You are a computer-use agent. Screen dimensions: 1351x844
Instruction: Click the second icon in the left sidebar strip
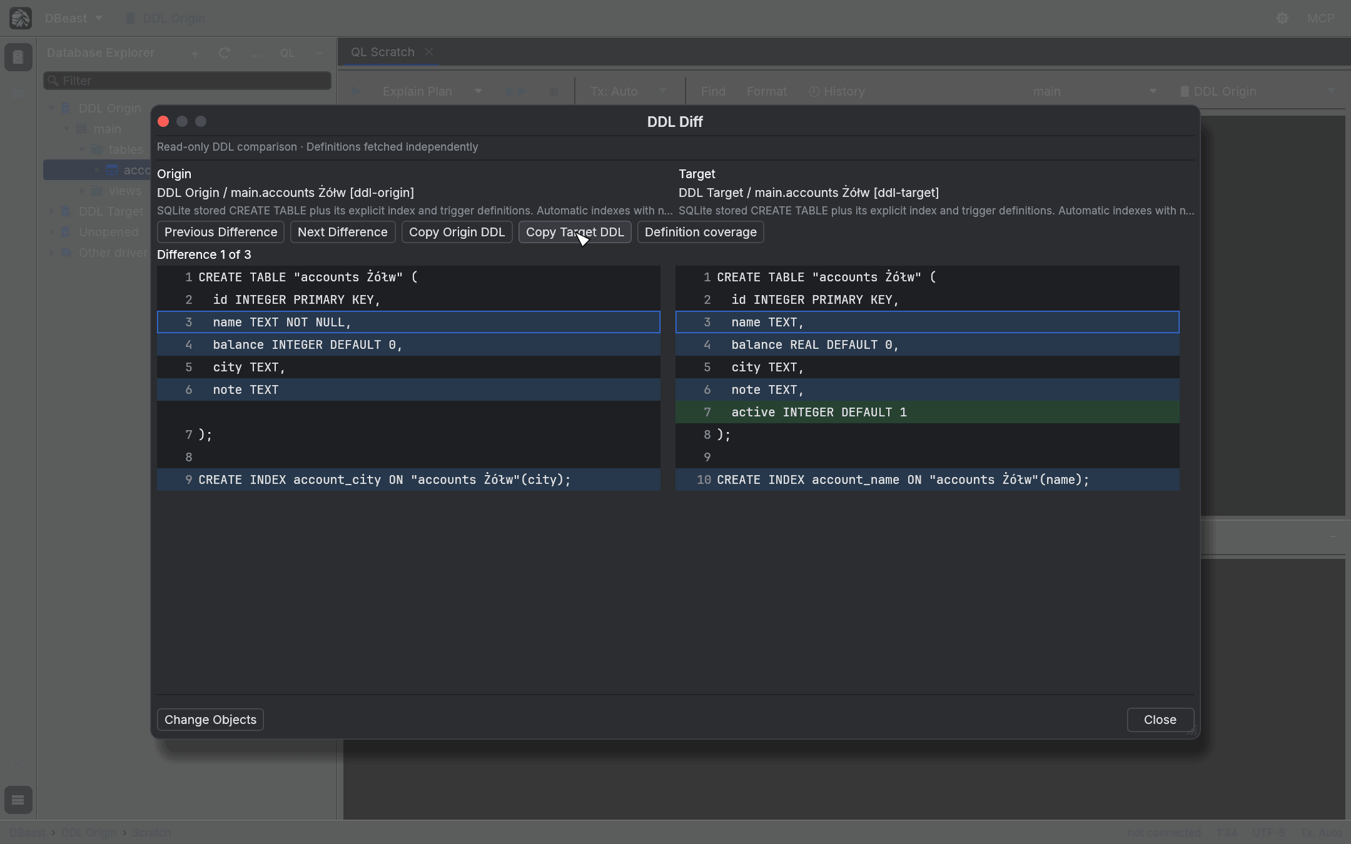pyautogui.click(x=18, y=94)
